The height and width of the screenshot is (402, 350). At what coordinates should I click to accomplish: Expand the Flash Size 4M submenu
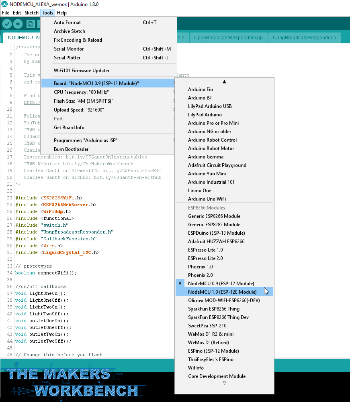coord(108,101)
